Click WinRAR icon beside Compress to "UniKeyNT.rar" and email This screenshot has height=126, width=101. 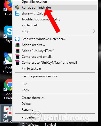pos(17,63)
